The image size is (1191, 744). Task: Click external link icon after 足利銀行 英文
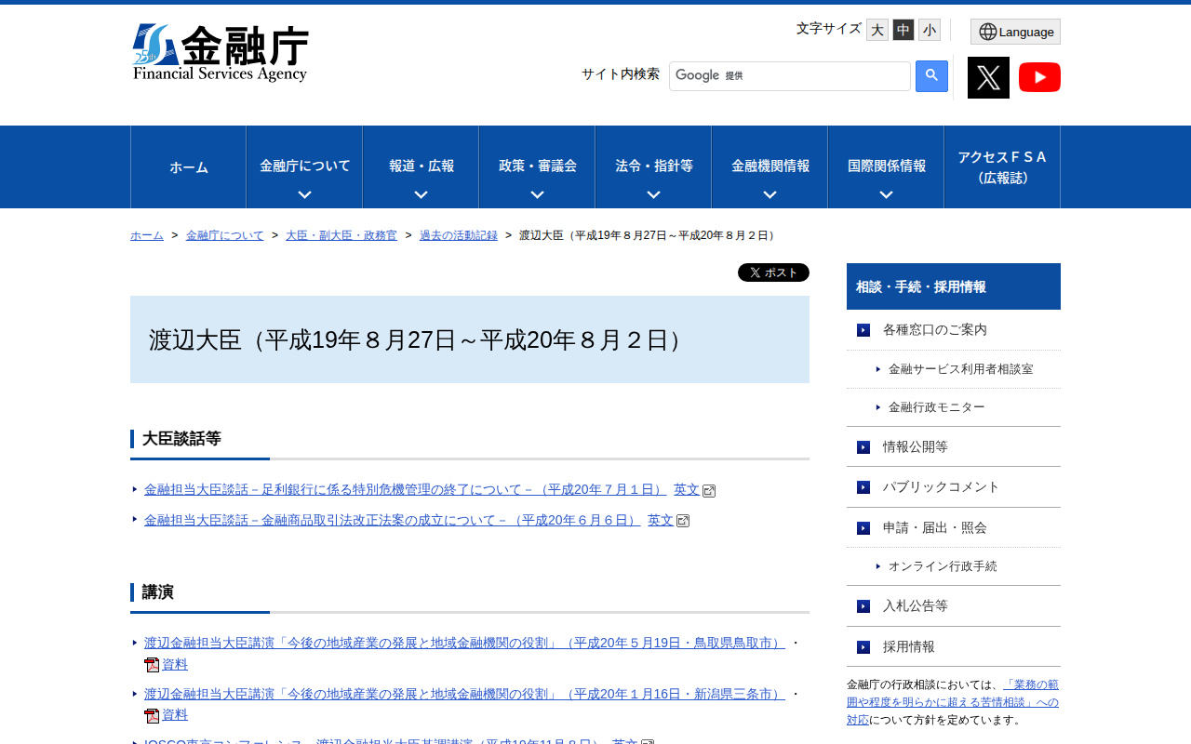[x=709, y=491]
